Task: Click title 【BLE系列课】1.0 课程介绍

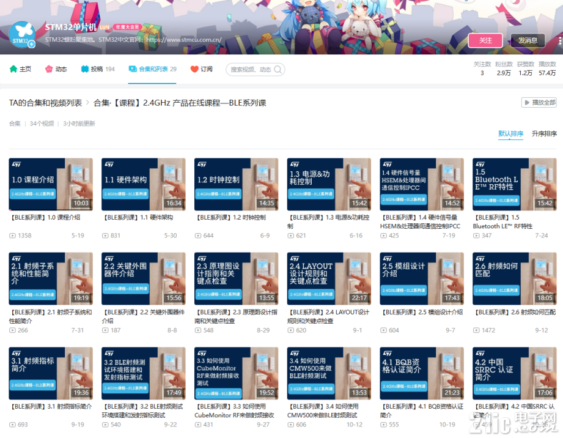Action: pyautogui.click(x=45, y=217)
